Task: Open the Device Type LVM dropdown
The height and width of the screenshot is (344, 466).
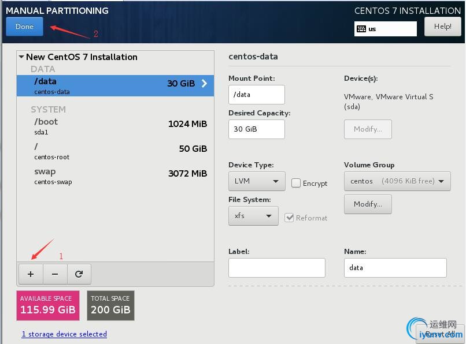Action: click(257, 181)
